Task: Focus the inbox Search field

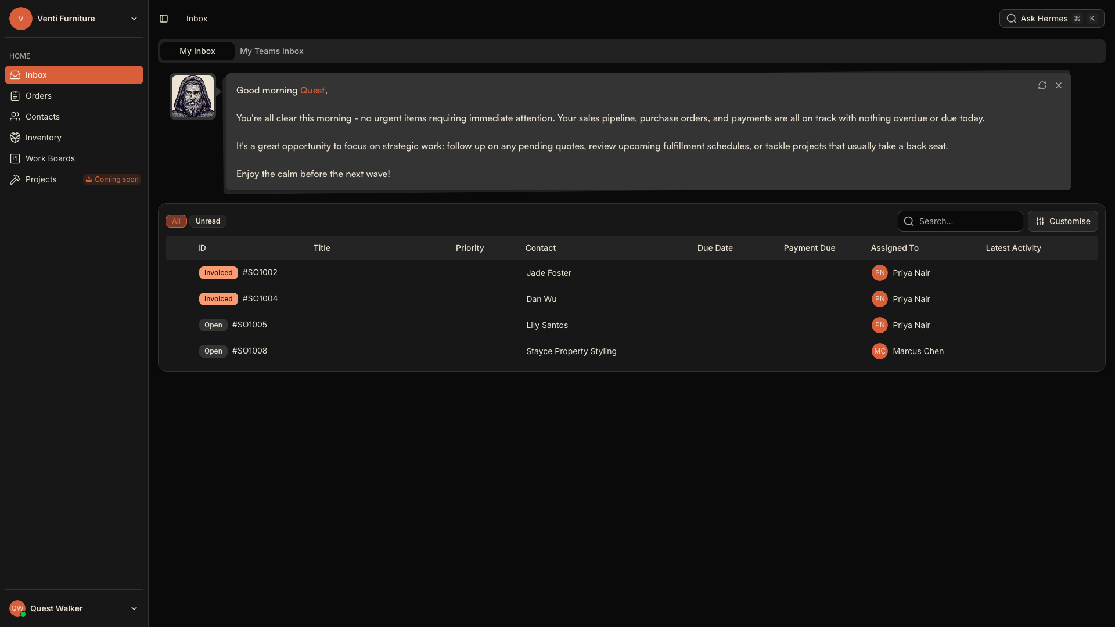Action: (961, 221)
